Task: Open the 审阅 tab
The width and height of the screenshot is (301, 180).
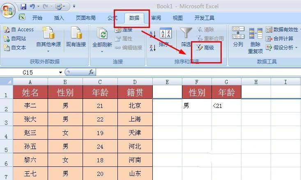Action: coord(156,18)
